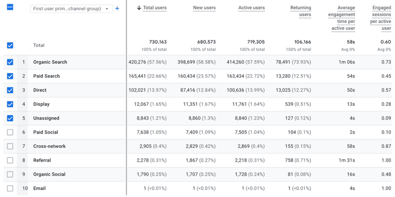Click the plus icon to add dimension
The width and height of the screenshot is (395, 197).
[x=117, y=9]
